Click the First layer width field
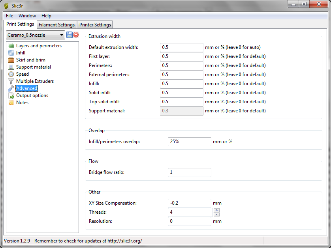 coord(182,56)
